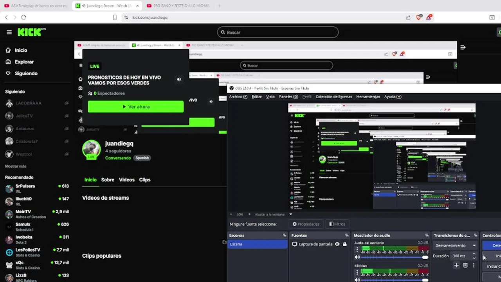Adjust the Mic/Aux volume slider

[x=395, y=280]
